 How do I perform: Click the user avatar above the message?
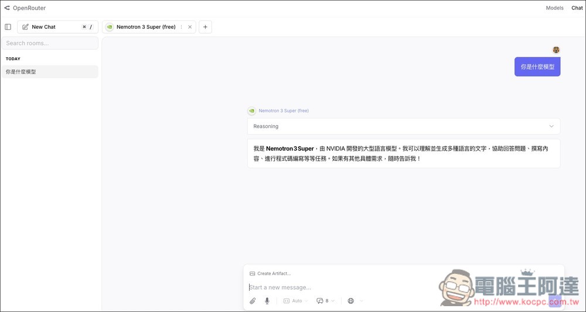pyautogui.click(x=556, y=50)
